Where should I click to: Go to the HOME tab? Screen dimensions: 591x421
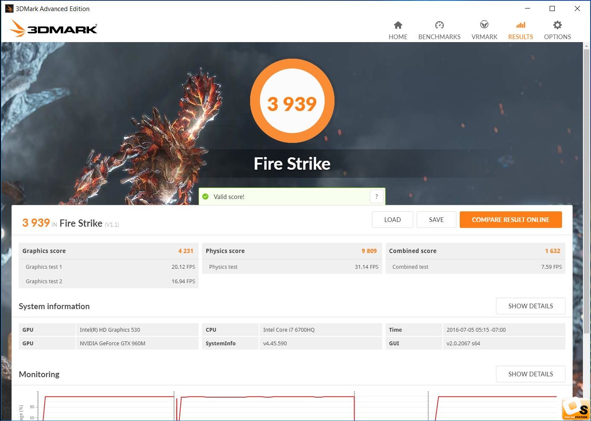click(398, 37)
